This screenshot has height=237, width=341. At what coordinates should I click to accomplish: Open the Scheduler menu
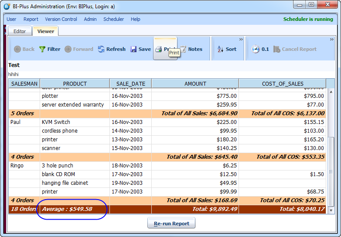click(113, 19)
